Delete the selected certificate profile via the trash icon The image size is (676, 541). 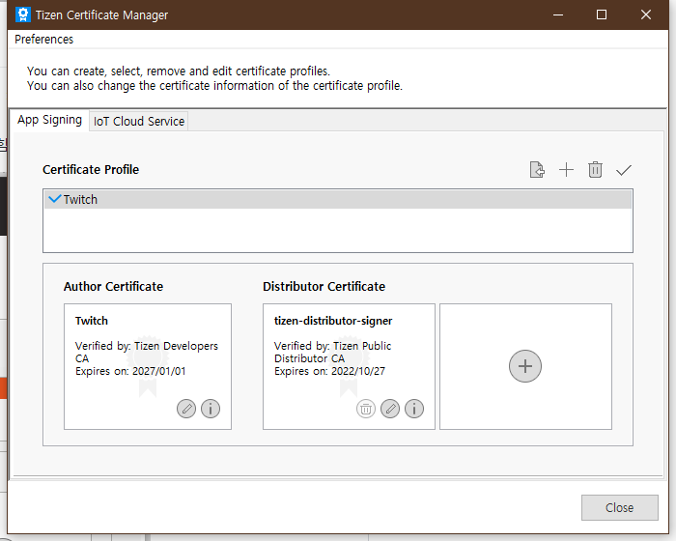[x=595, y=170]
